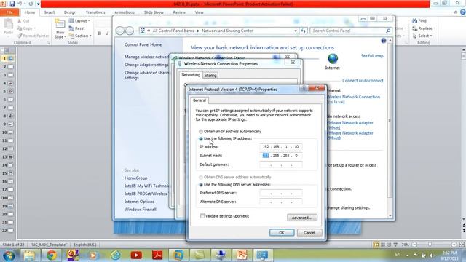Click the Internet globe icon

(x=333, y=58)
